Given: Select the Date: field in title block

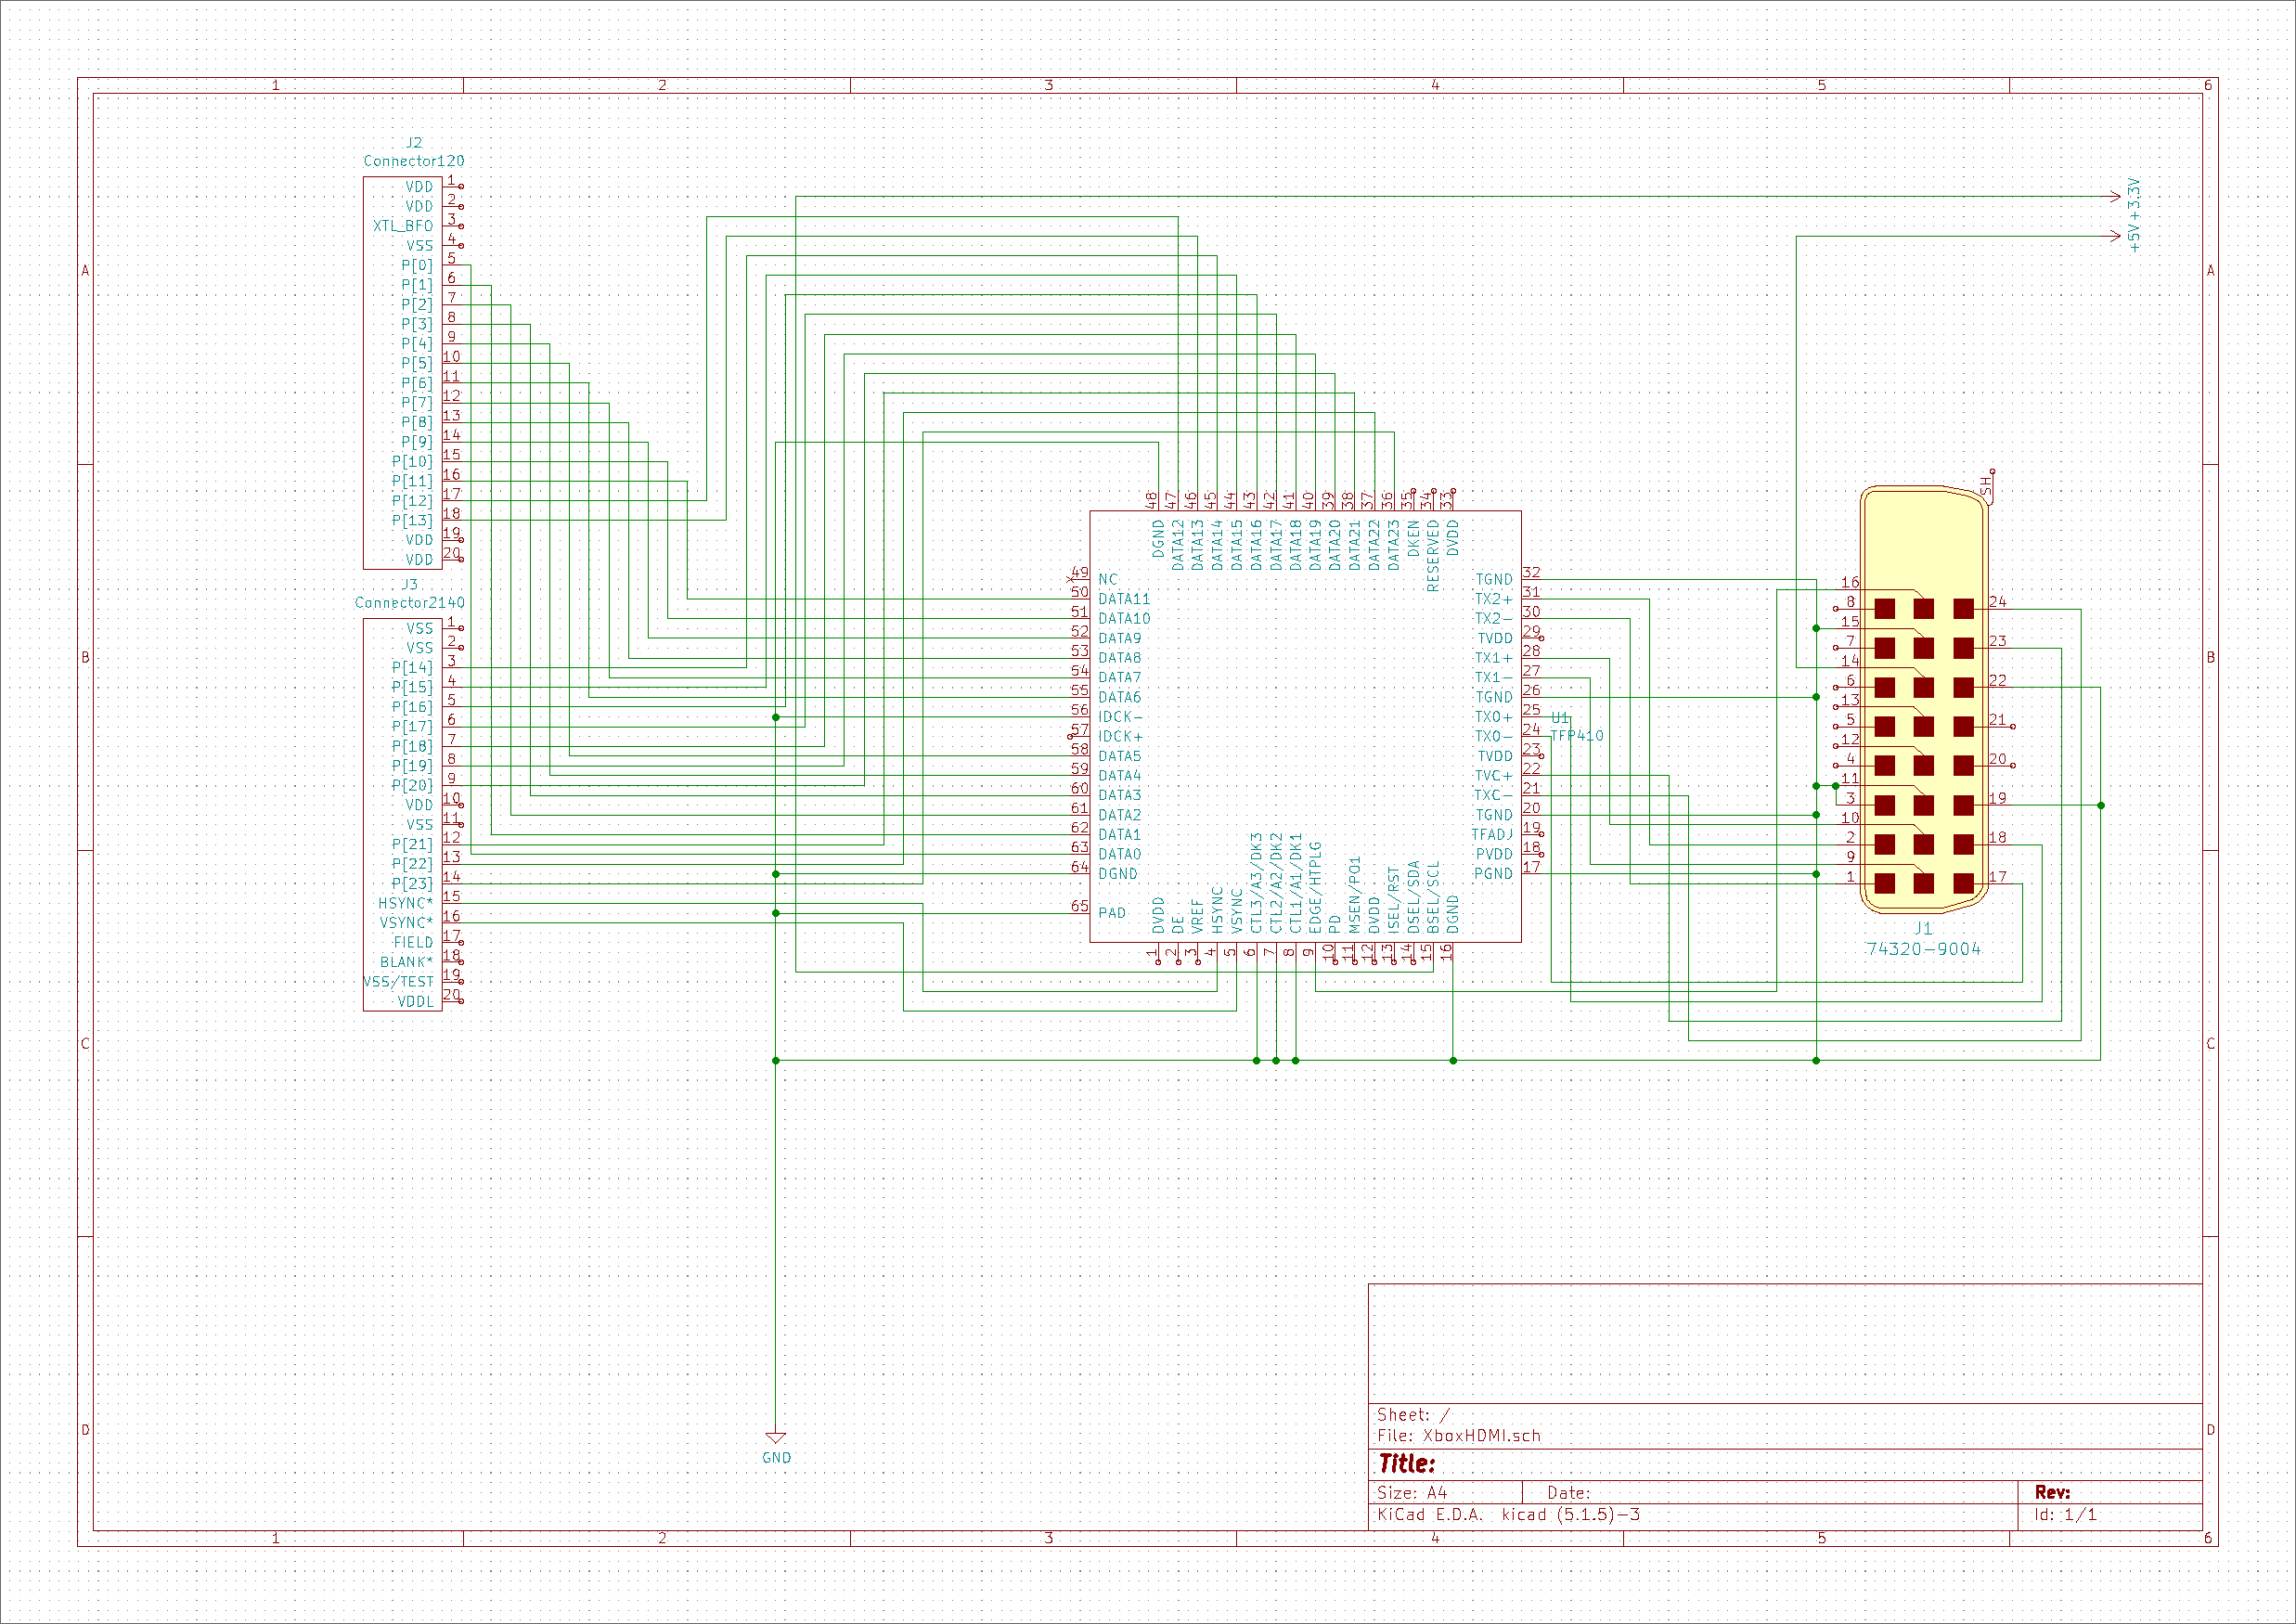Looking at the screenshot, I should [1568, 1493].
